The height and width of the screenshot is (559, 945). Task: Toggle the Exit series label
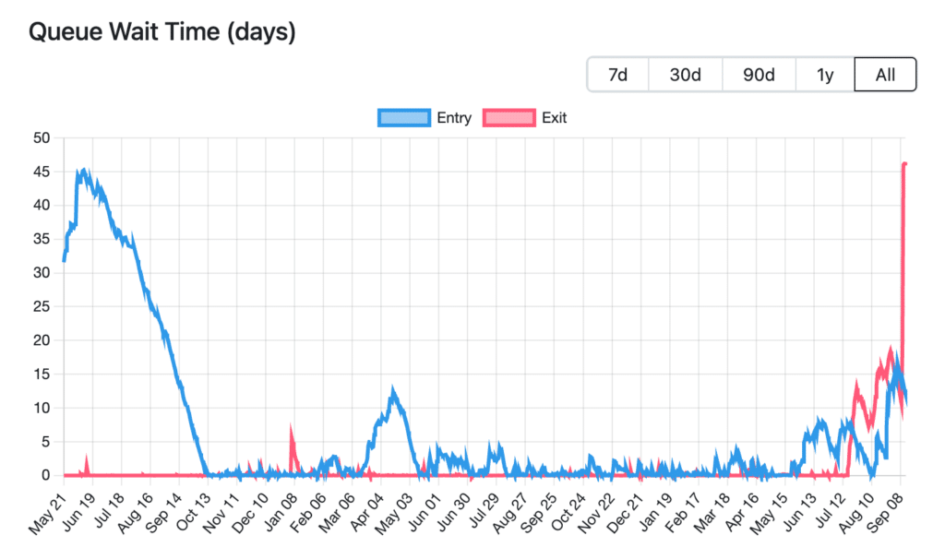(554, 117)
